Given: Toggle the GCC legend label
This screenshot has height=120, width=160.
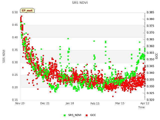Looking at the screenshot, I should [93, 115].
